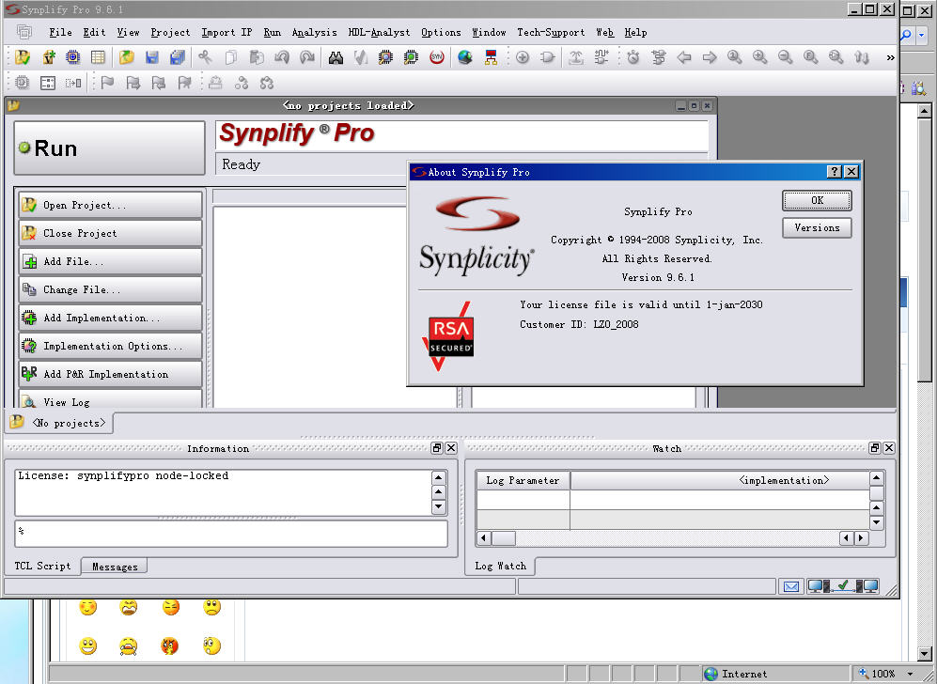
Task: Click the <No projects> tab
Action: pos(60,423)
